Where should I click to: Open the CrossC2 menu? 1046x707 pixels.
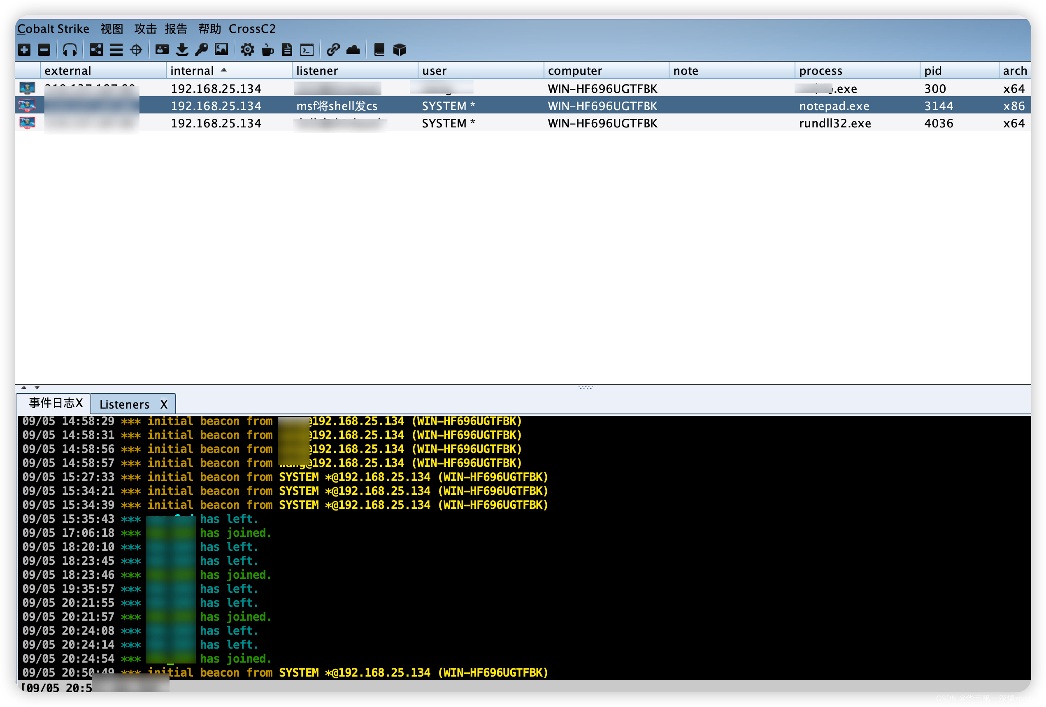pos(252,28)
